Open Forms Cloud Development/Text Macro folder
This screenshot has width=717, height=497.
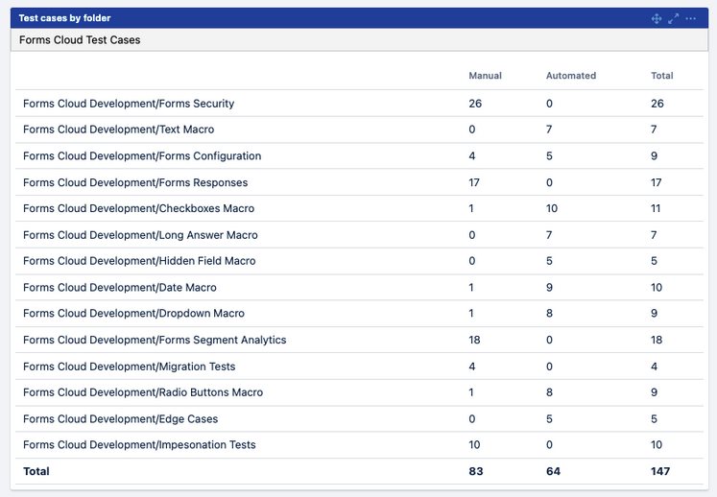[x=118, y=130]
